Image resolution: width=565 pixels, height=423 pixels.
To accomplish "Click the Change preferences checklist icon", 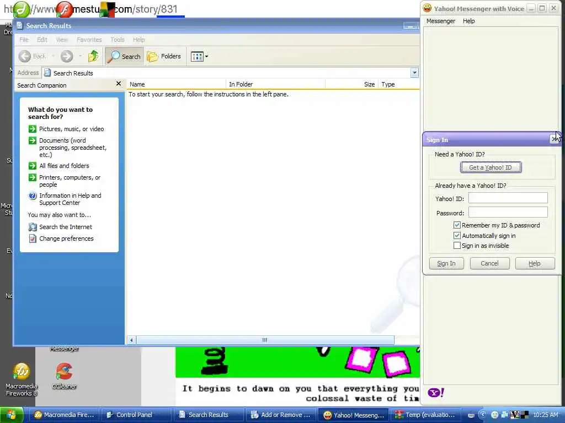I will coord(33,238).
